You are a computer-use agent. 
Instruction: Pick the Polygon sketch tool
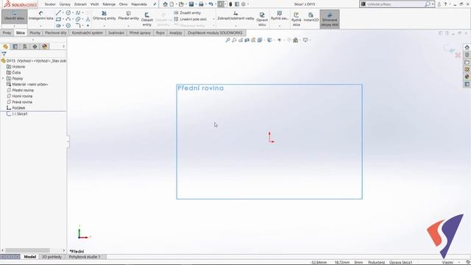pyautogui.click(x=68, y=26)
